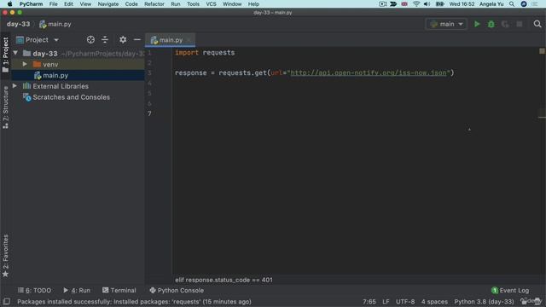546x307 pixels.
Task: Click the Angela Yu user name in menu bar
Action: [491, 3]
